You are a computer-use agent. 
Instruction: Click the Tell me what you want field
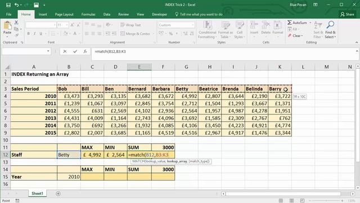tap(199, 14)
